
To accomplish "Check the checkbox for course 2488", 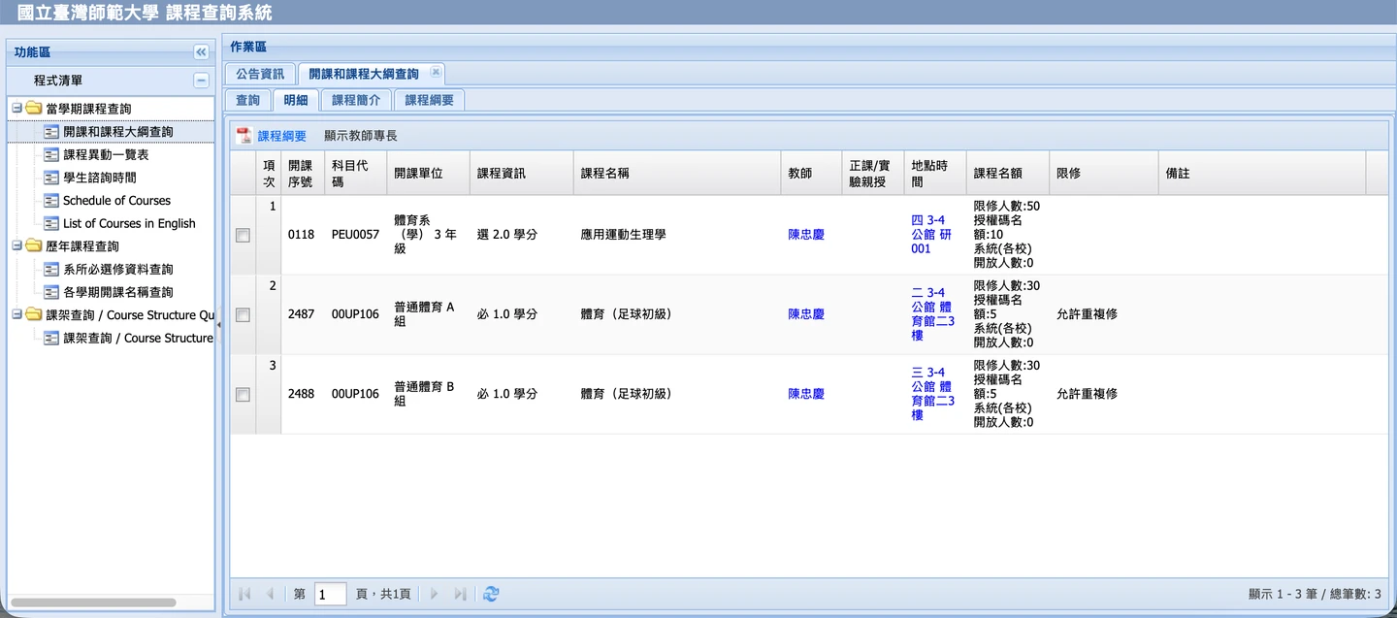I will [x=243, y=395].
